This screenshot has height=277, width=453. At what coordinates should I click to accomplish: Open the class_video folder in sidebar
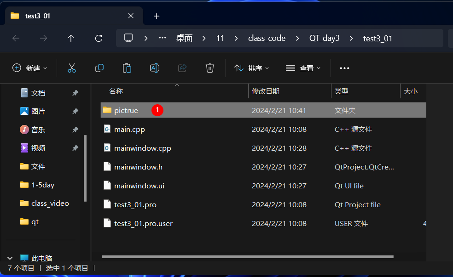50,203
